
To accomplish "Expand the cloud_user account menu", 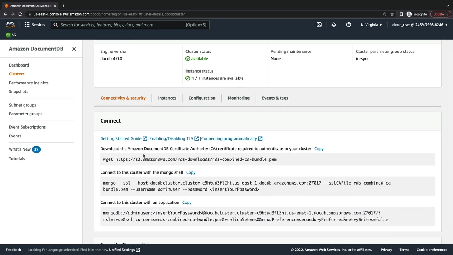I will pos(420,25).
